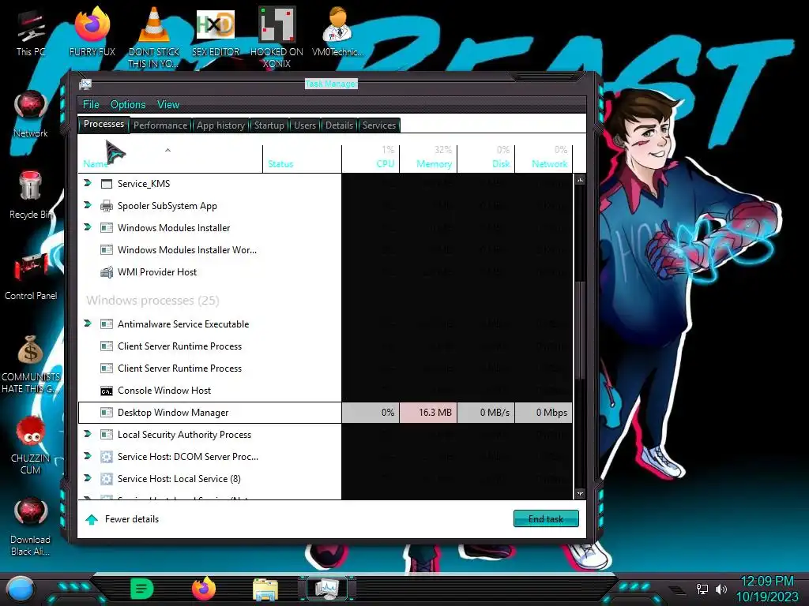Expand Service Host: DCOM Server Proc row
The height and width of the screenshot is (606, 809).
click(x=88, y=456)
